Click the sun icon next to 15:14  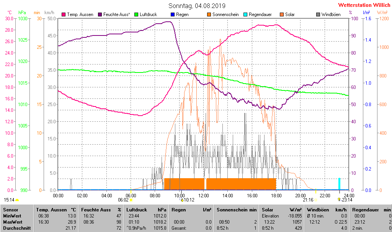pos(17,200)
